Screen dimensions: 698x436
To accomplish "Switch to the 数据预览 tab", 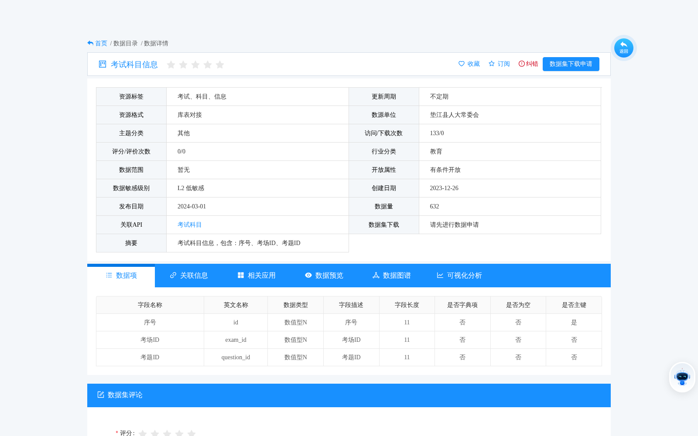I will pos(324,276).
